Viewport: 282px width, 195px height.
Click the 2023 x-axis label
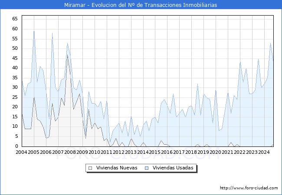pyautogui.click(x=252, y=152)
